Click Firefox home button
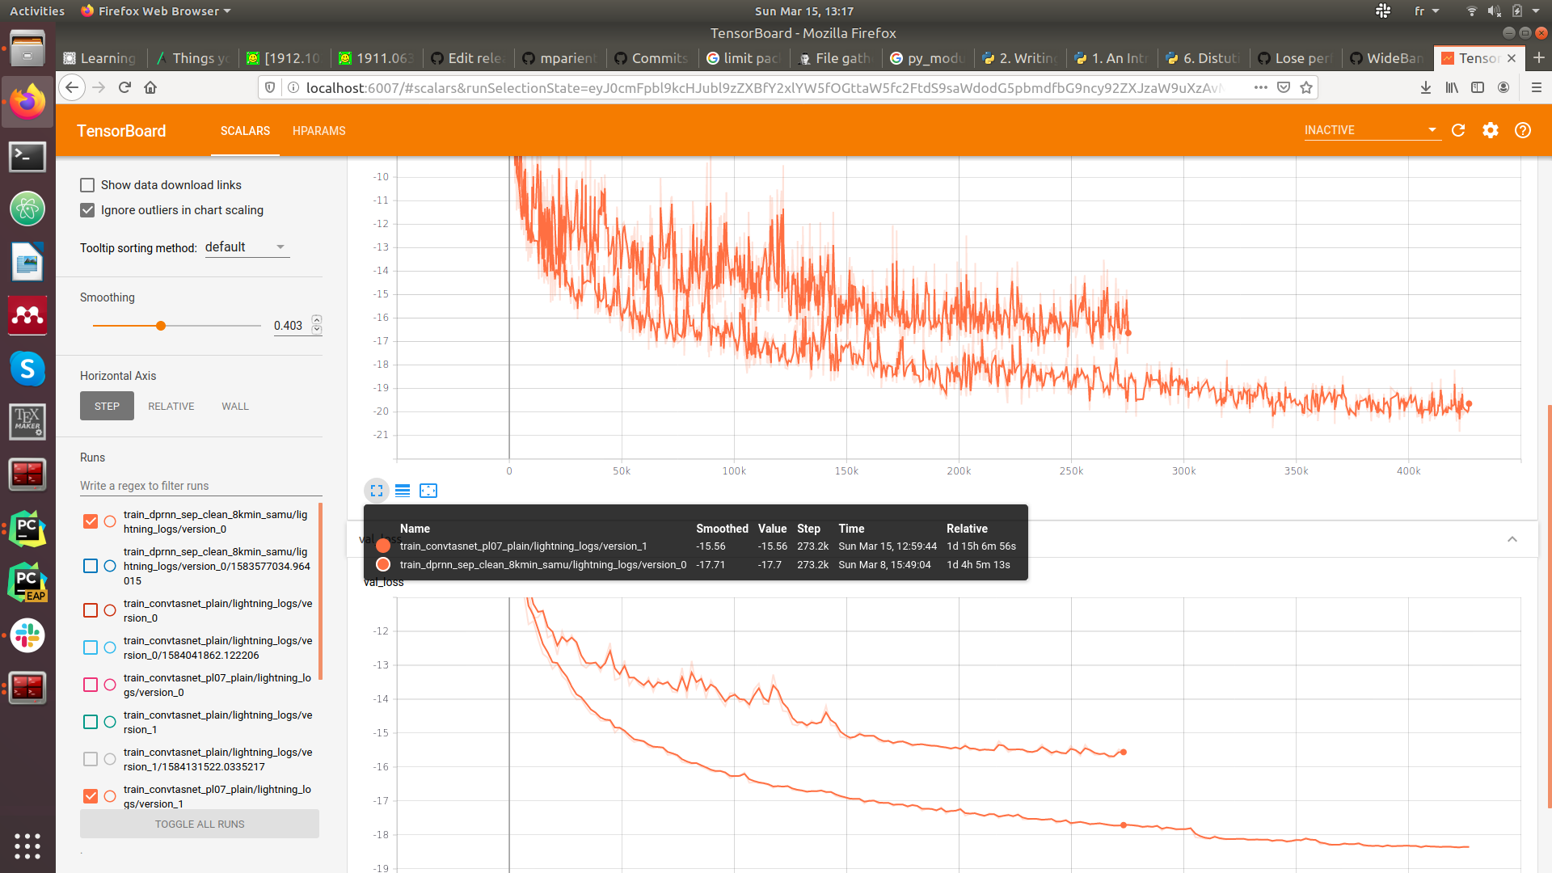The width and height of the screenshot is (1552, 873). [150, 87]
